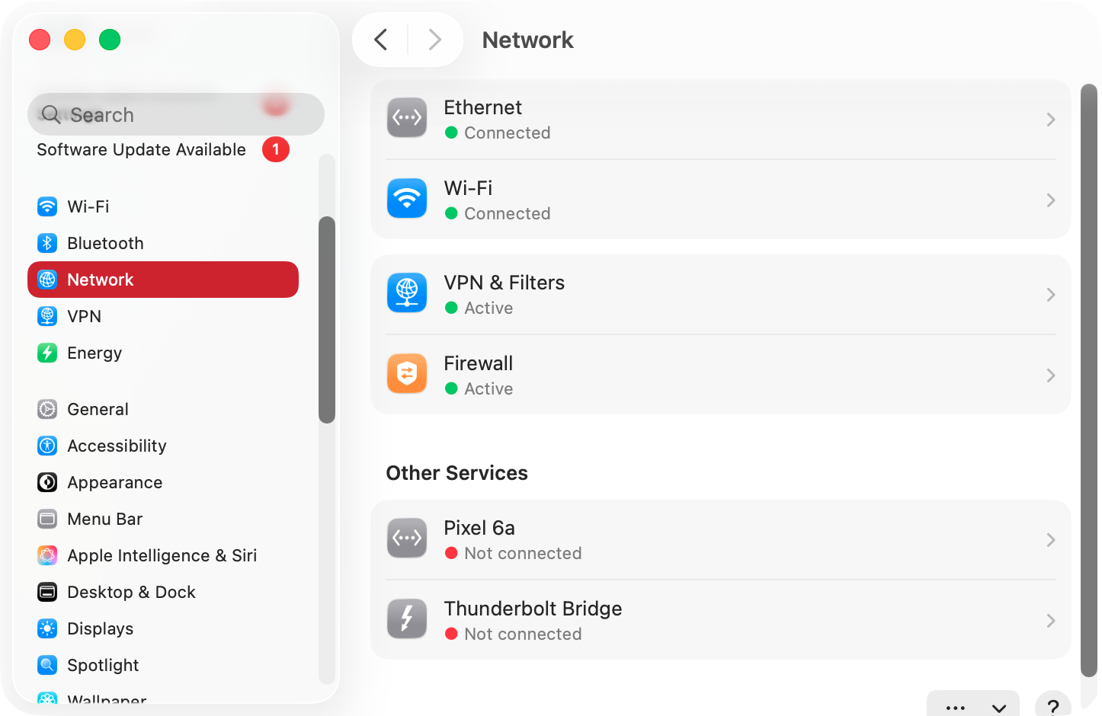Viewport: 1102px width, 716px height.
Task: Expand the Wi-Fi service details chevron
Action: click(x=1050, y=200)
